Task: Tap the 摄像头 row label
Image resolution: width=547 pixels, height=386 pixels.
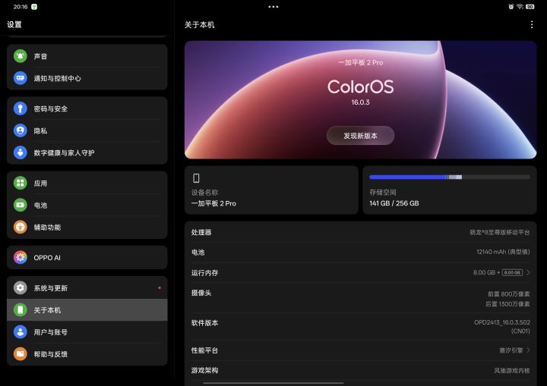Action: (x=201, y=293)
